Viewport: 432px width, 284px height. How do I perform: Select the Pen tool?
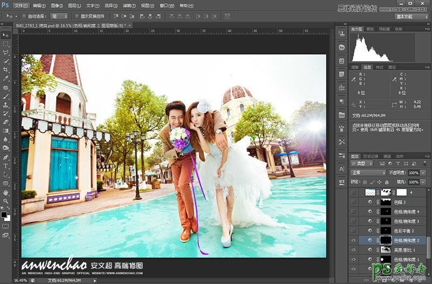6,157
